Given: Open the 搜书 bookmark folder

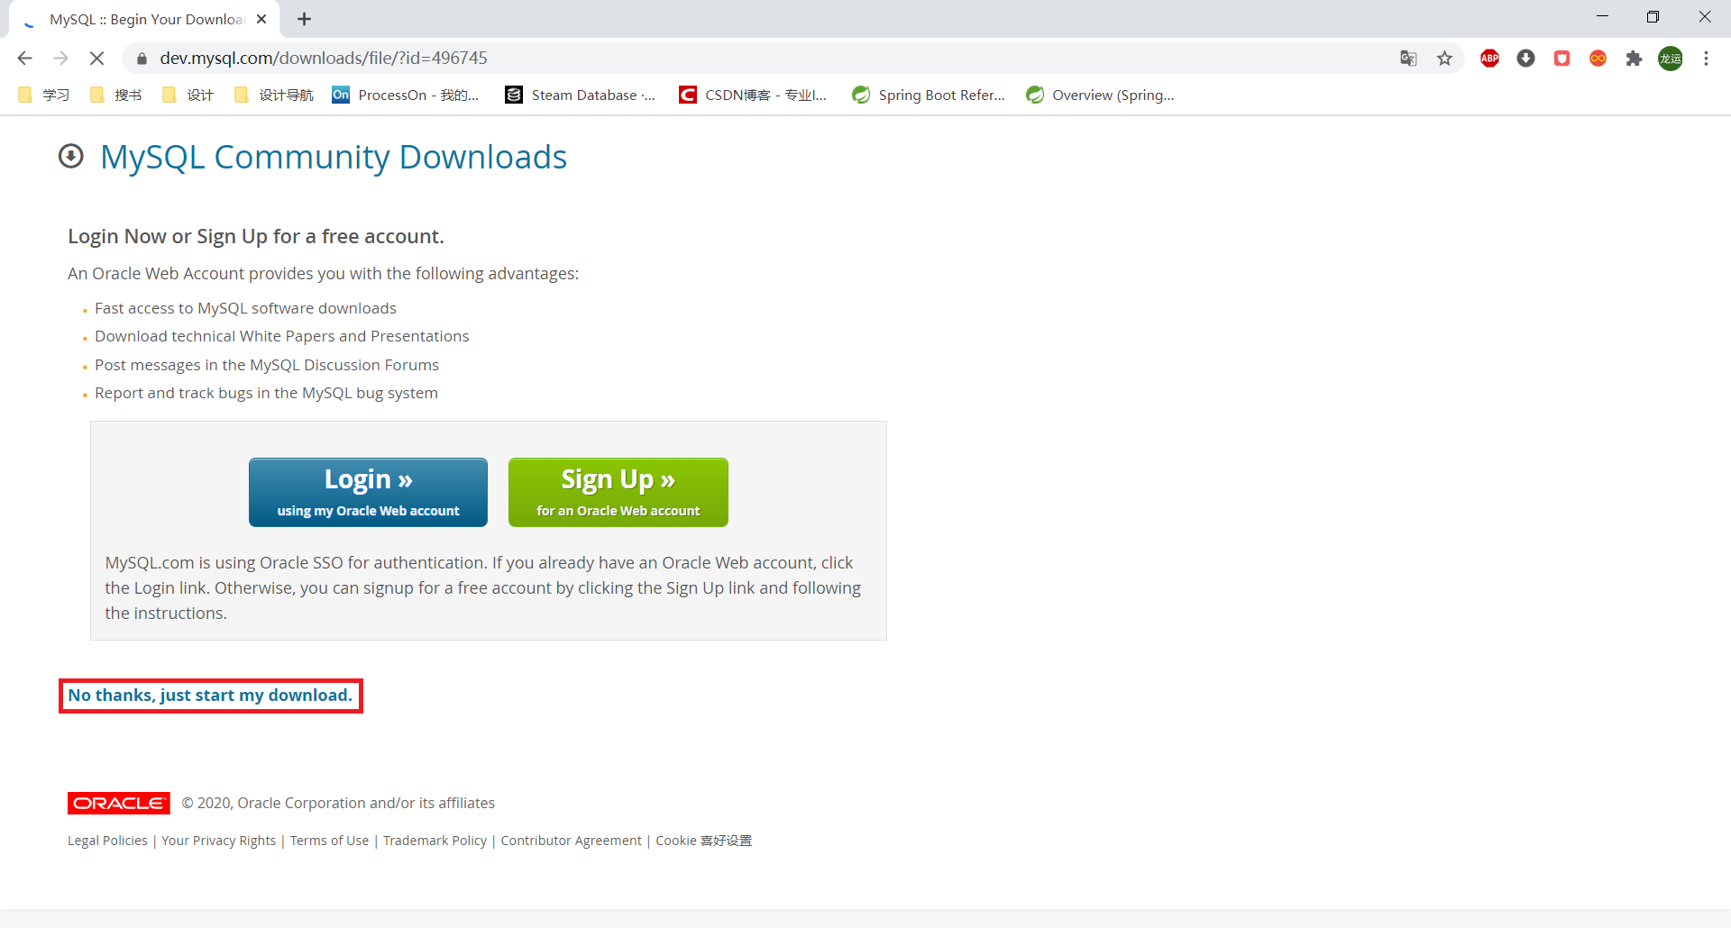Looking at the screenshot, I should (x=116, y=95).
